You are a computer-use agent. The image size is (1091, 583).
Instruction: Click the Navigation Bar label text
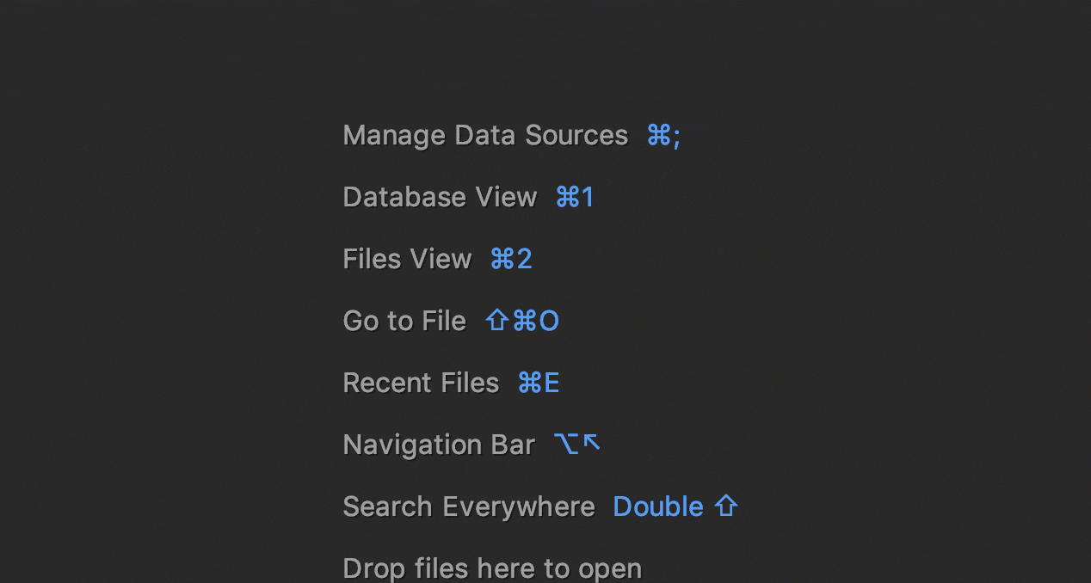(439, 445)
